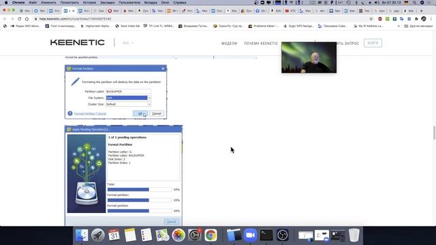
Task: Open the Apple menu
Action: [x=6, y=3]
